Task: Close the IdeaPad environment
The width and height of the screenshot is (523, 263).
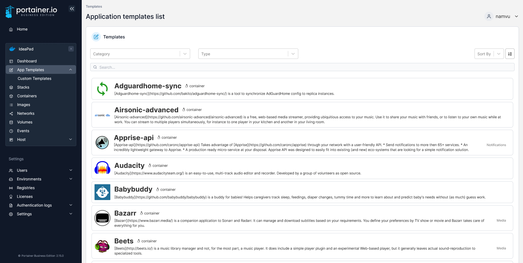Action: tap(71, 49)
